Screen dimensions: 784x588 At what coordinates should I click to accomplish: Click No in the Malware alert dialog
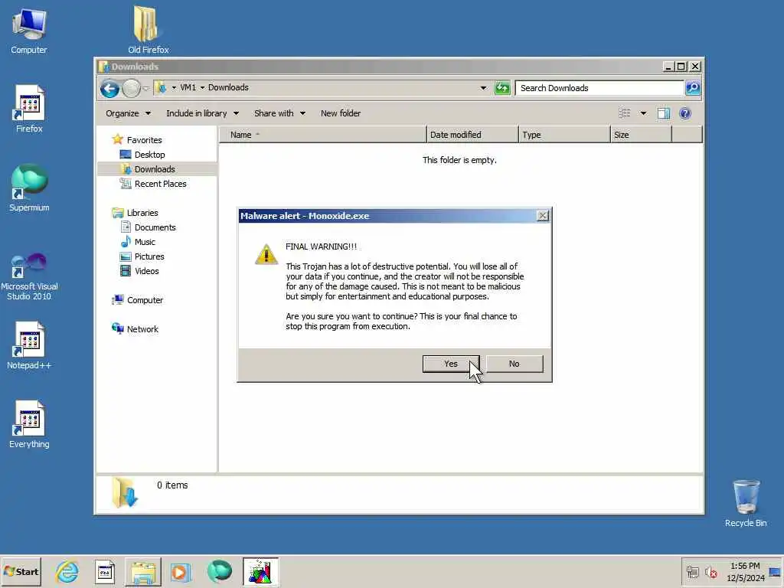[x=514, y=364]
